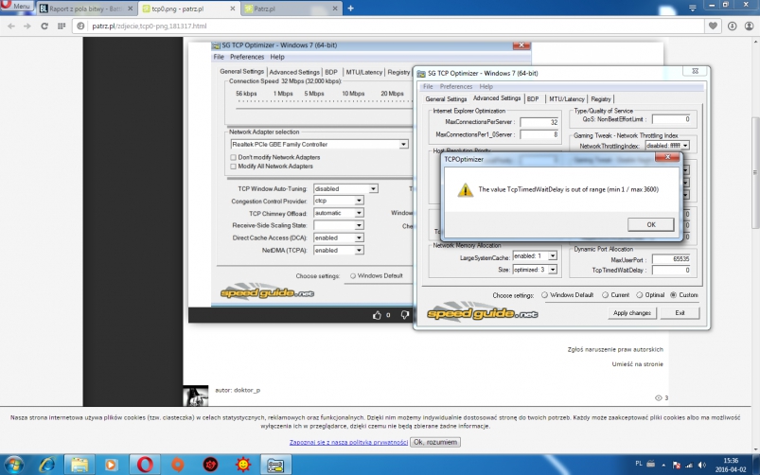The width and height of the screenshot is (760, 475).
Task: Expand the TCP Window Auto-Tuning dropdown
Action: 372,188
